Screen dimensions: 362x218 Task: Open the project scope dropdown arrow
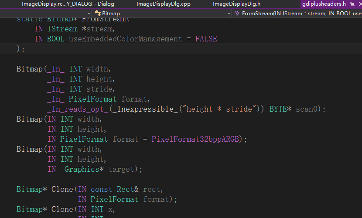pos(89,14)
